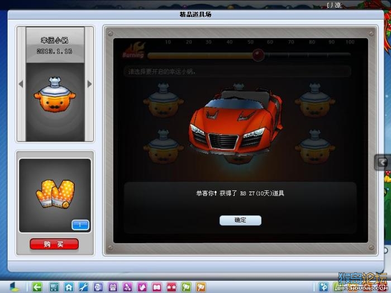This screenshot has height=293, width=391.
Task: Click the 2013.1.16 date text
Action: [x=54, y=51]
